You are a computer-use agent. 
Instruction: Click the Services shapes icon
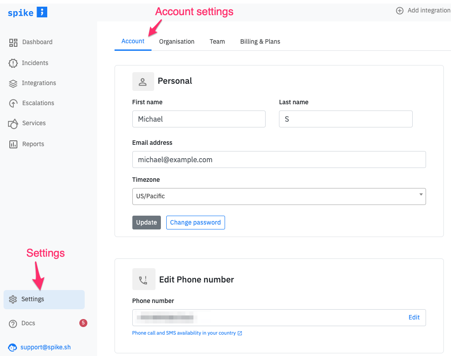(x=13, y=123)
